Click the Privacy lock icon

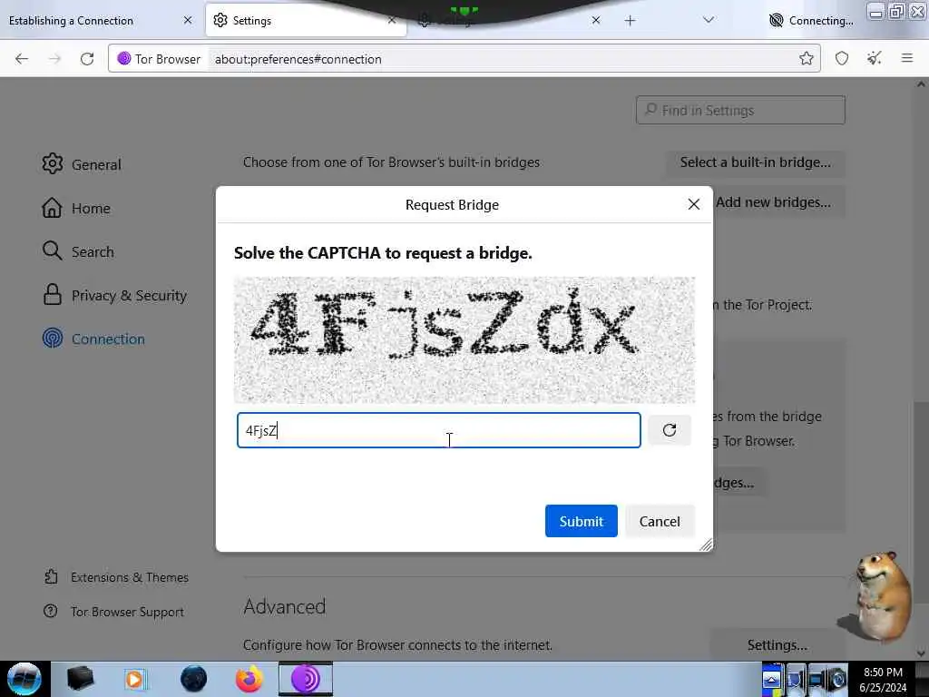point(52,294)
